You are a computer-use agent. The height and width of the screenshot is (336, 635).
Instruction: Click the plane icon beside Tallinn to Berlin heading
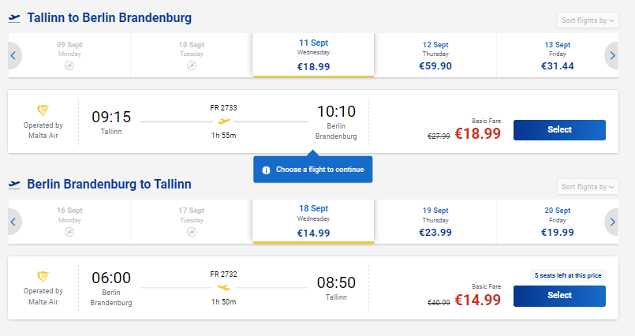pos(14,18)
